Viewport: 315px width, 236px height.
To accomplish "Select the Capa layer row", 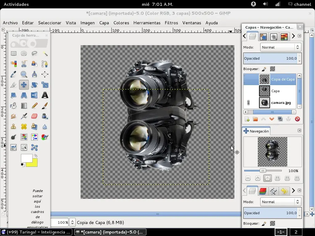I will coord(270,91).
